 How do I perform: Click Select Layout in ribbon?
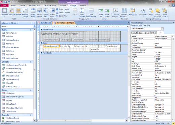click(63, 9)
